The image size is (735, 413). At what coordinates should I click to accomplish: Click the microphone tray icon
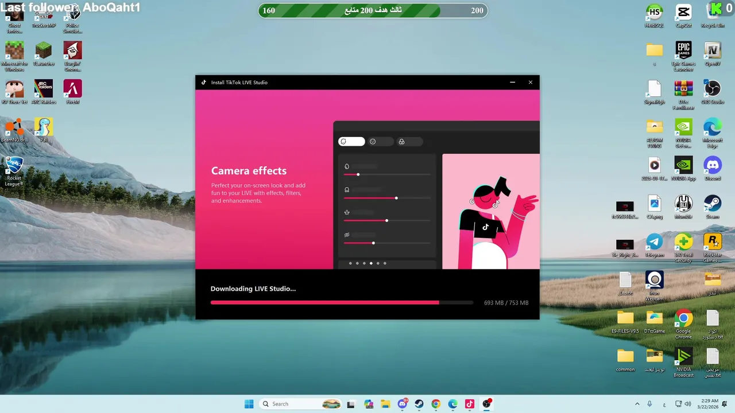[x=649, y=404]
